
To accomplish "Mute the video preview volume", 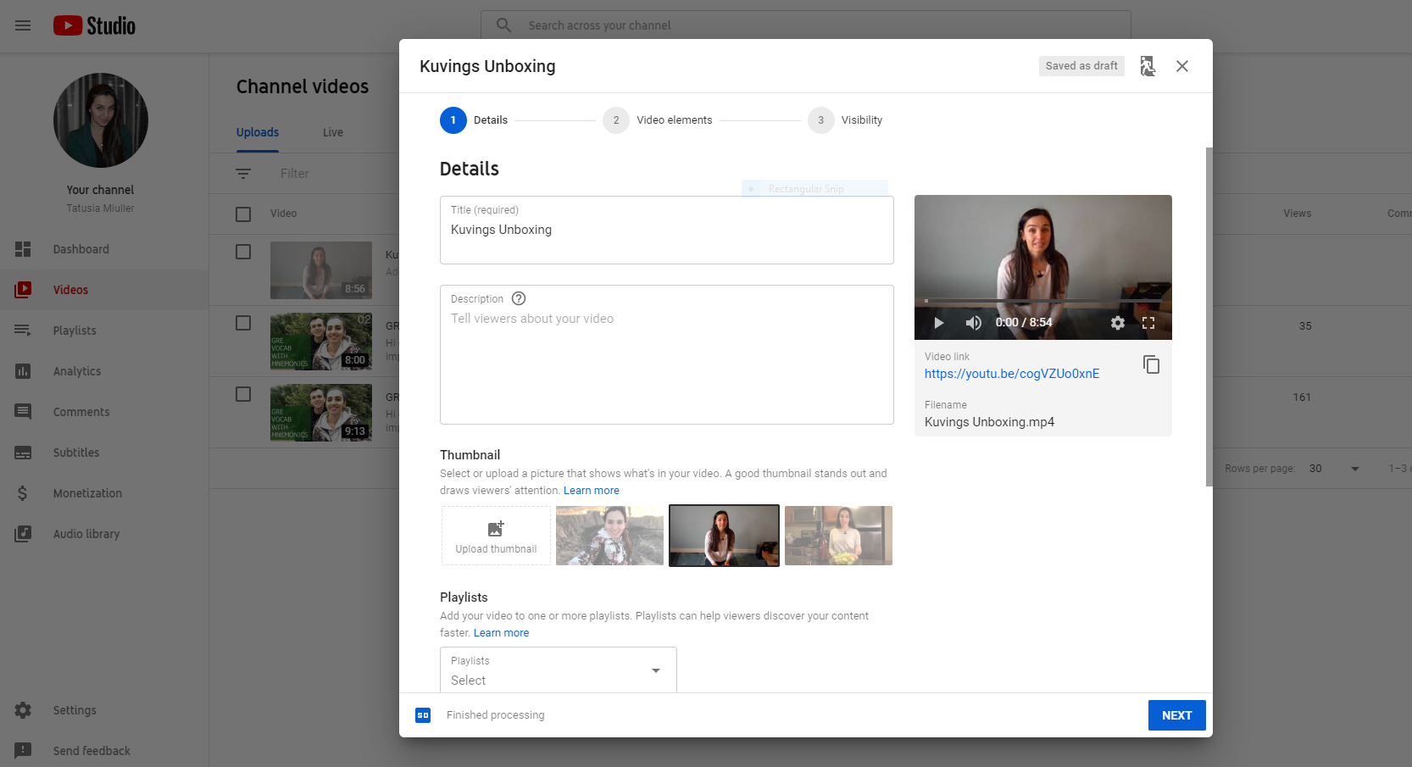I will pyautogui.click(x=973, y=323).
